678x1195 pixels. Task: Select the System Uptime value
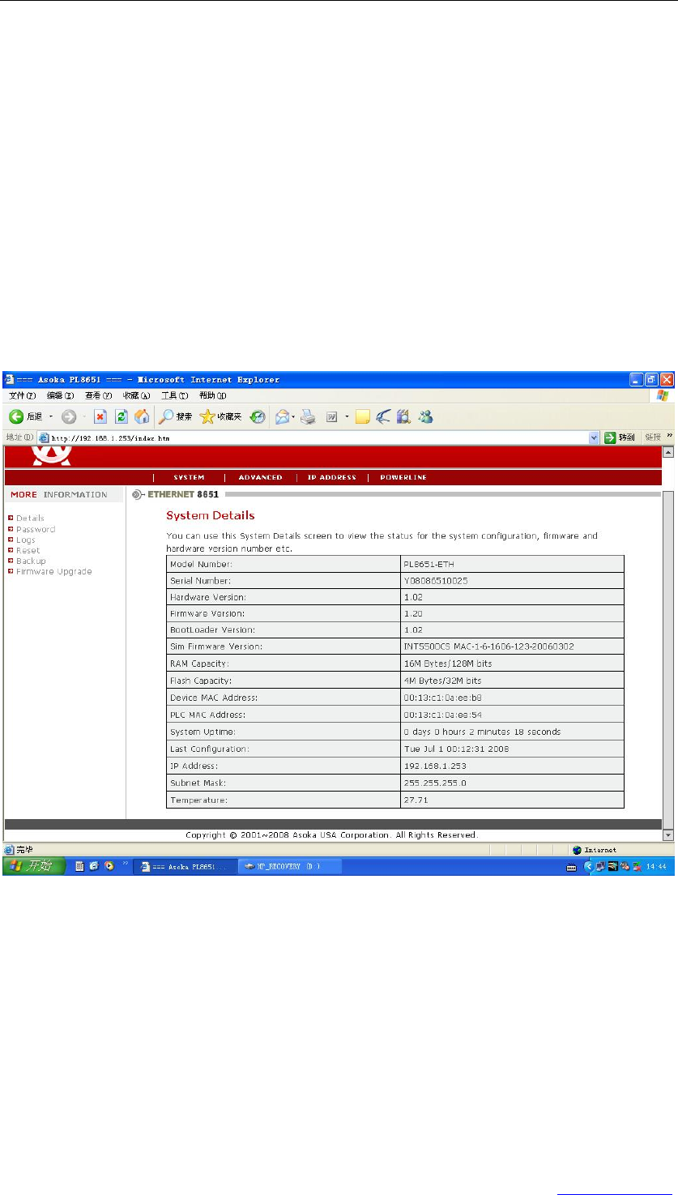pyautogui.click(x=482, y=732)
